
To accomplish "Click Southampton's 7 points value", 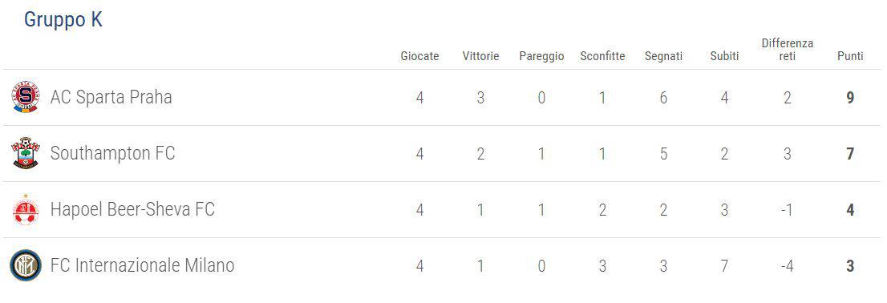I will tap(850, 154).
